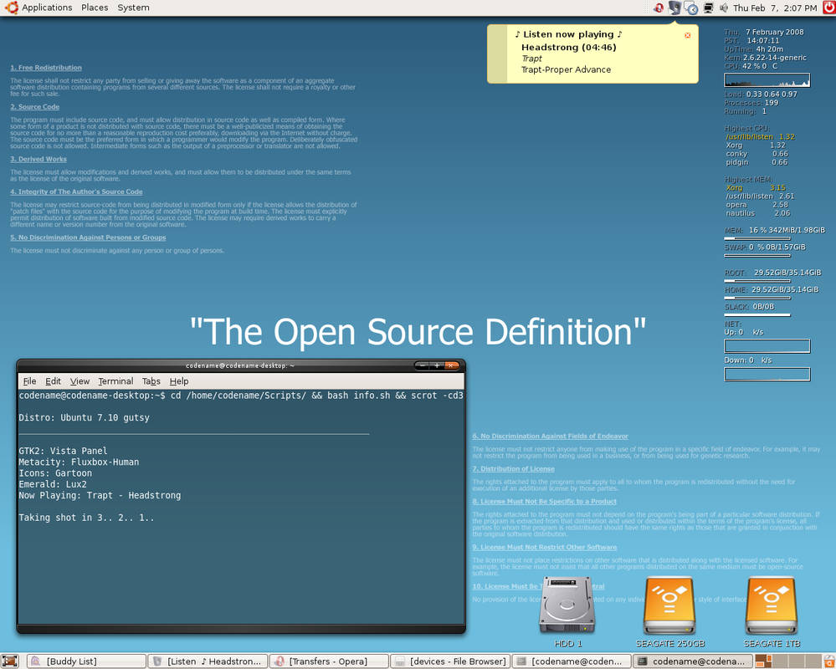
Task: Click the orange workspace in the workspace switcher
Action: (763, 661)
